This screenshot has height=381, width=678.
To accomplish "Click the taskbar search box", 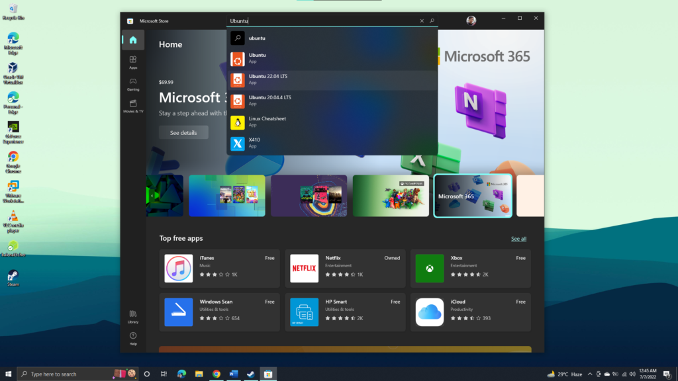I will 77,374.
